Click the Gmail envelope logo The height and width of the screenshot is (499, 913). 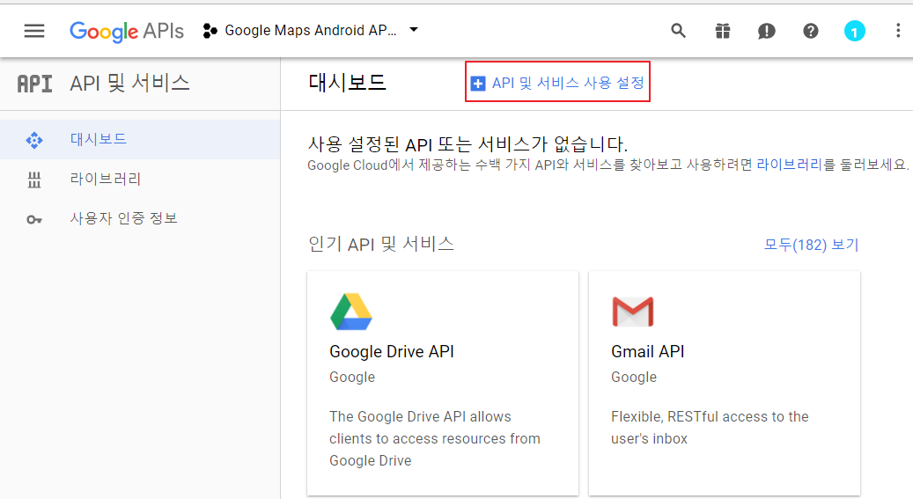tap(633, 312)
